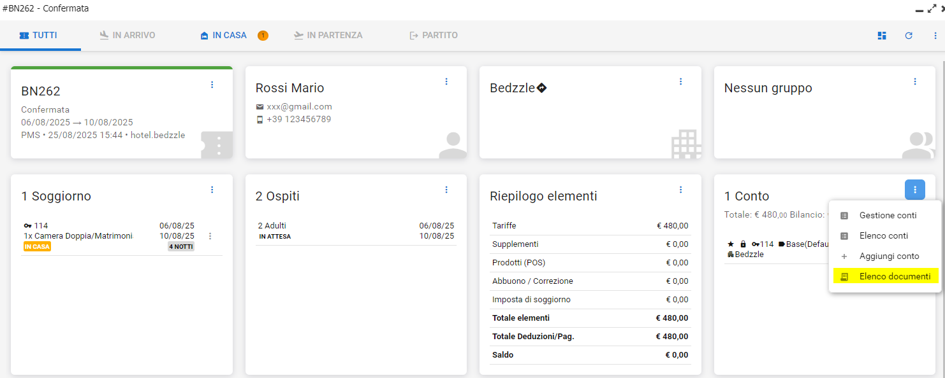Open 2 Ospiti card three-dot menu
The width and height of the screenshot is (945, 378).
pyautogui.click(x=446, y=190)
